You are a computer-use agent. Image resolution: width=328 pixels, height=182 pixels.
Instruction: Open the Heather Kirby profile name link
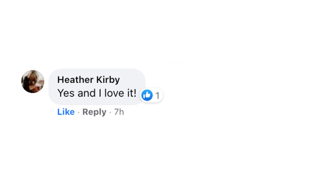(x=88, y=80)
